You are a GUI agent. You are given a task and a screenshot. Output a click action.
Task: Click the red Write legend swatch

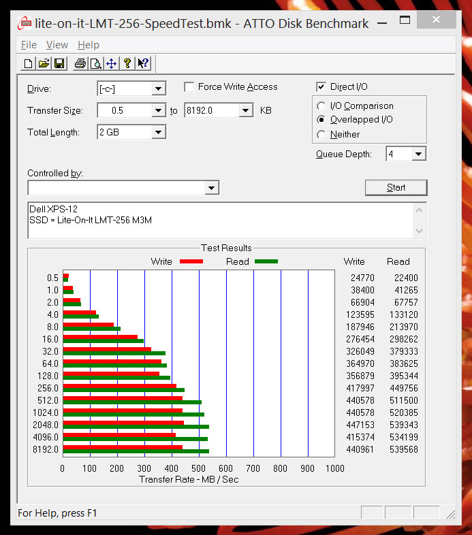coord(191,261)
